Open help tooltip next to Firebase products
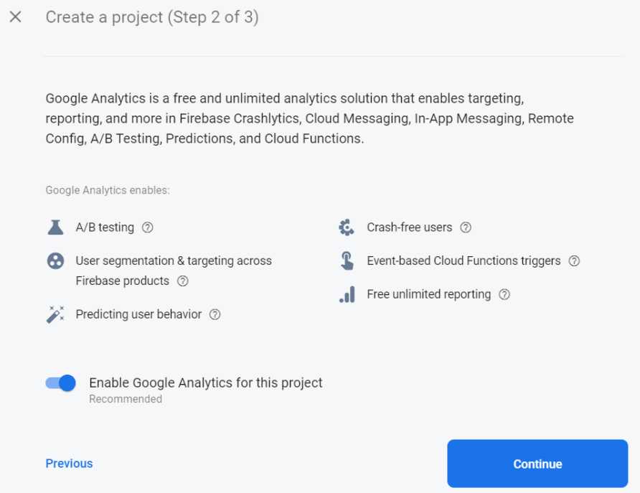Image resolution: width=640 pixels, height=493 pixels. (182, 281)
